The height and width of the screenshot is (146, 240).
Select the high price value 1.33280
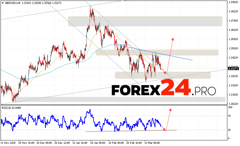tap(37, 3)
